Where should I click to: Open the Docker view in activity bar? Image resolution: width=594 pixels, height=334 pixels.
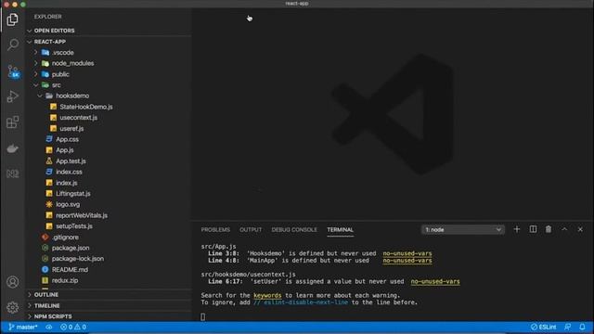12,148
